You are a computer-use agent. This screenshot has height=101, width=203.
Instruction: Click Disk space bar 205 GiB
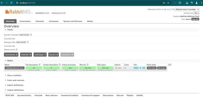(105, 68)
